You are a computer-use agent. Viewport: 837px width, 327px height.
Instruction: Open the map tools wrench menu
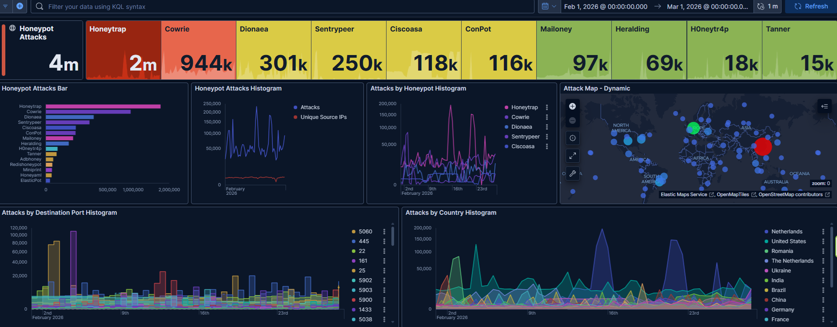pos(572,173)
